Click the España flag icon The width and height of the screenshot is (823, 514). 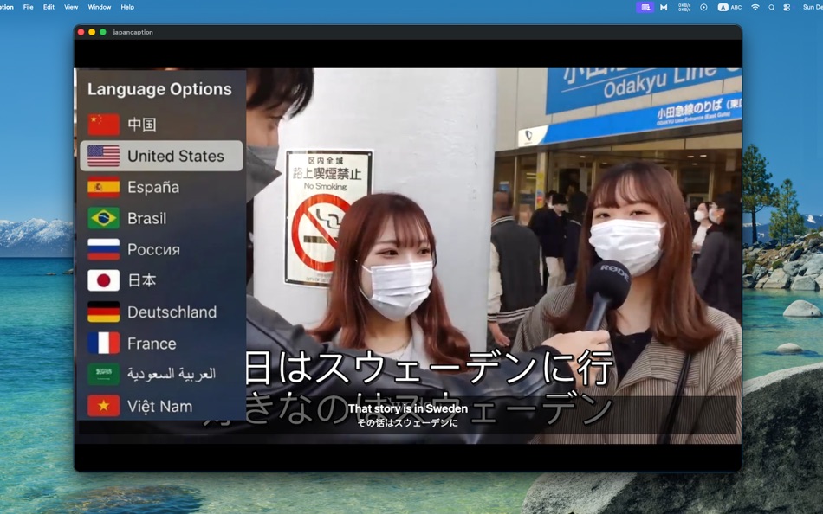(x=103, y=187)
